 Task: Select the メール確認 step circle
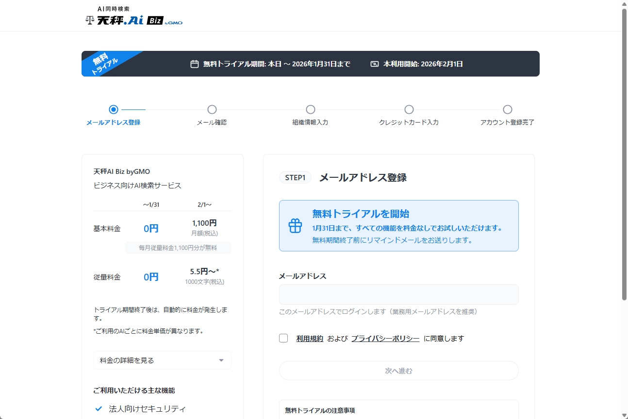(x=212, y=109)
